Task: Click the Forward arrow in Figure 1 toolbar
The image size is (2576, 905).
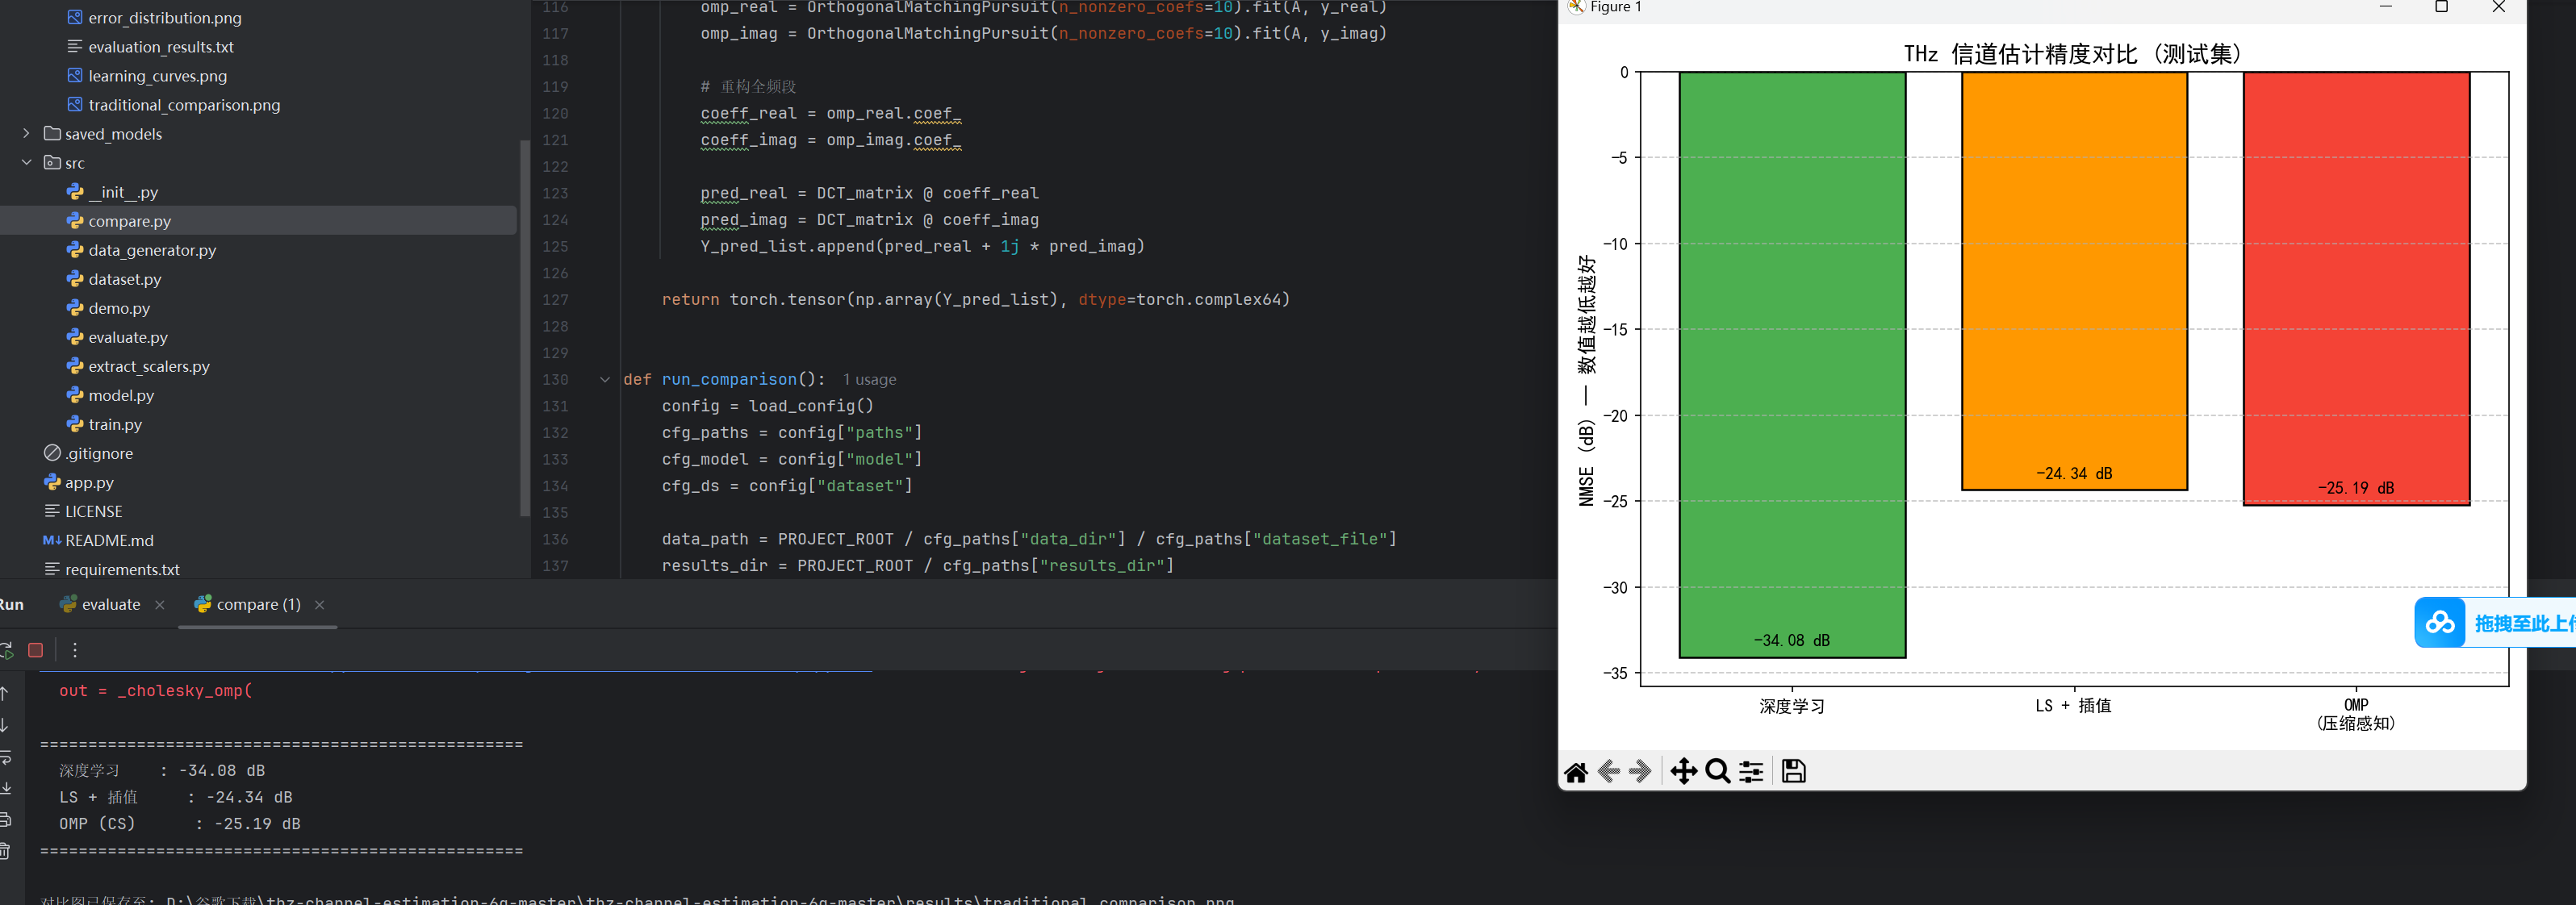Action: click(x=1640, y=771)
